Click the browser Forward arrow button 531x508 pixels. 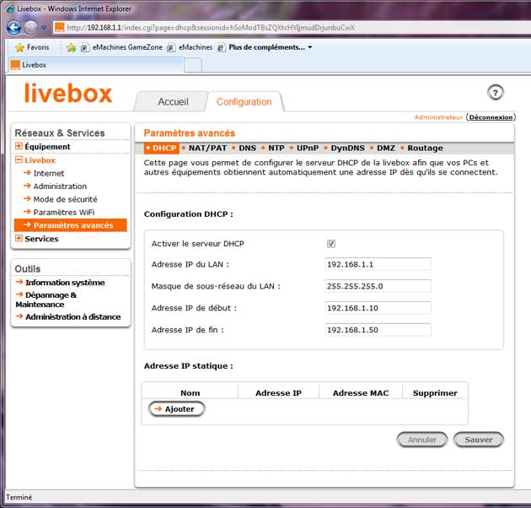tap(31, 28)
